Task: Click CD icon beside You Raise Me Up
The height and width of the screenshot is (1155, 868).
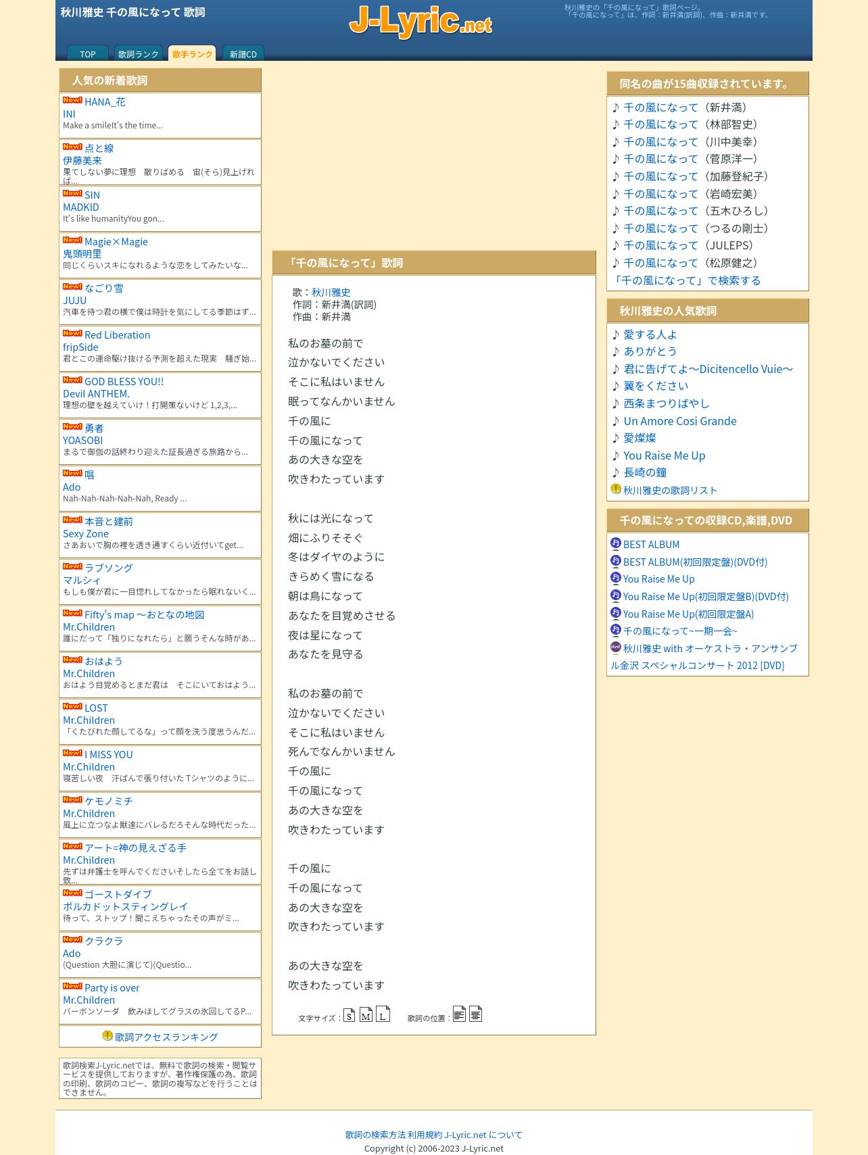Action: (x=616, y=578)
